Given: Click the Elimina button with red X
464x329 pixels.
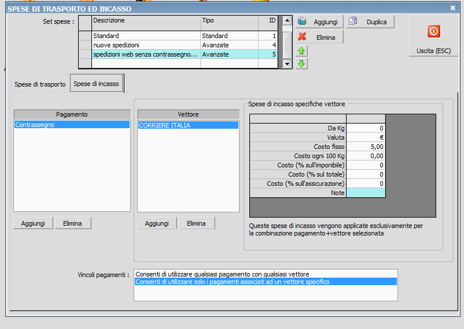Looking at the screenshot, I should [319, 37].
